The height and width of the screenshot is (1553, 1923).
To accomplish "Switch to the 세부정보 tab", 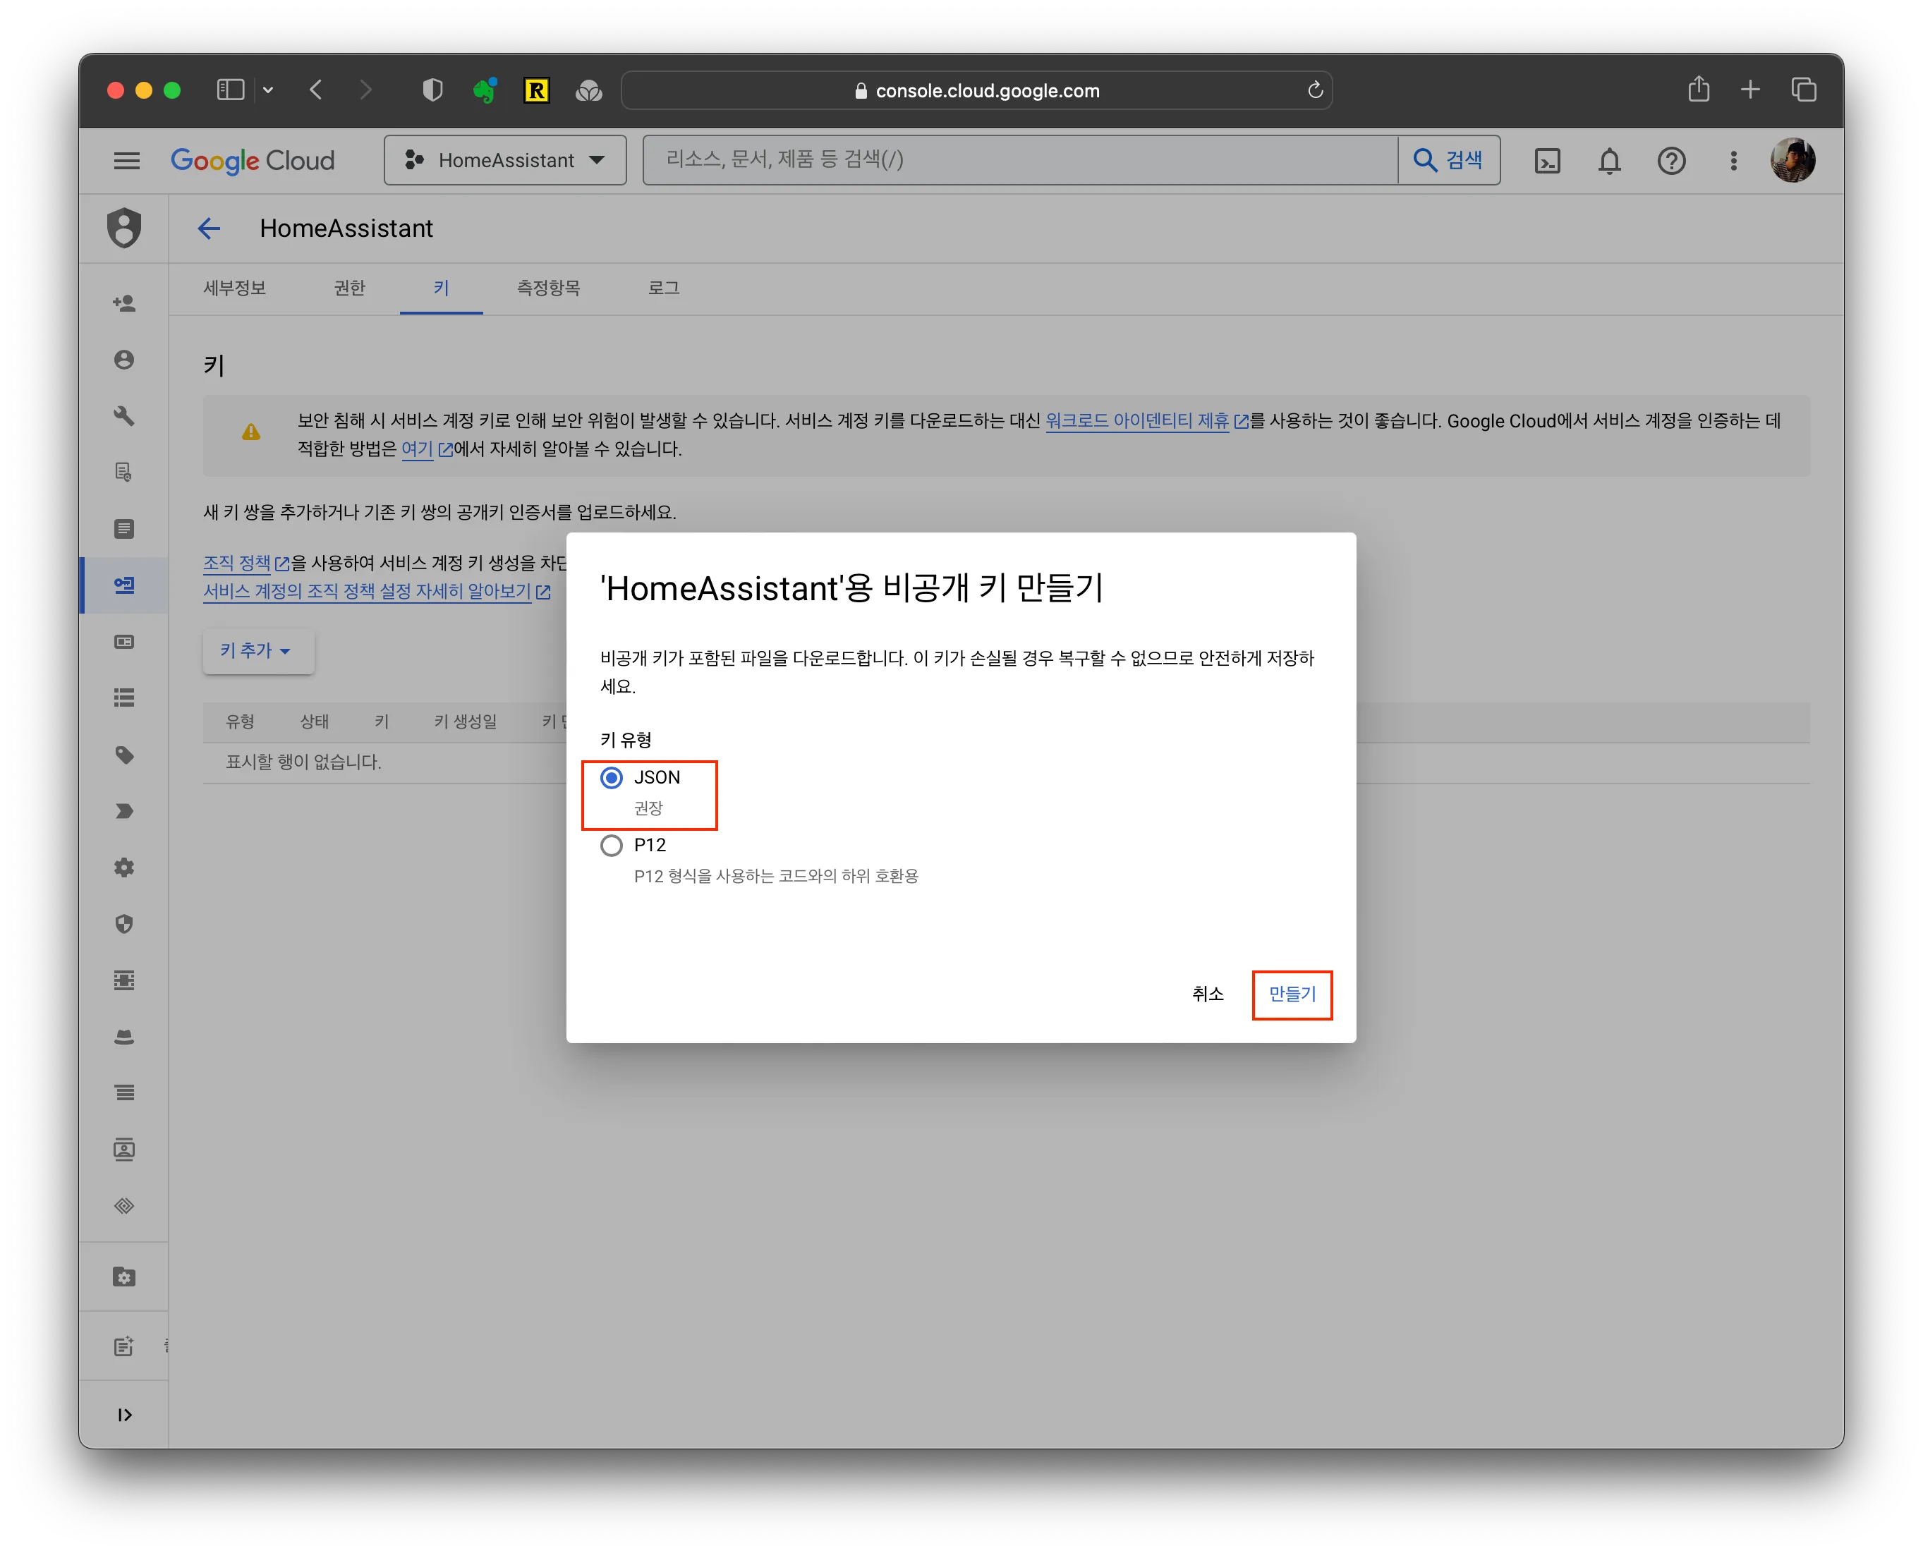I will (x=234, y=288).
